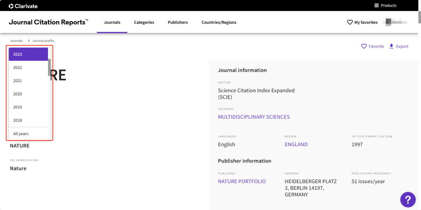The width and height of the screenshot is (421, 210).
Task: Open the help question mark button
Action: coord(408,199)
